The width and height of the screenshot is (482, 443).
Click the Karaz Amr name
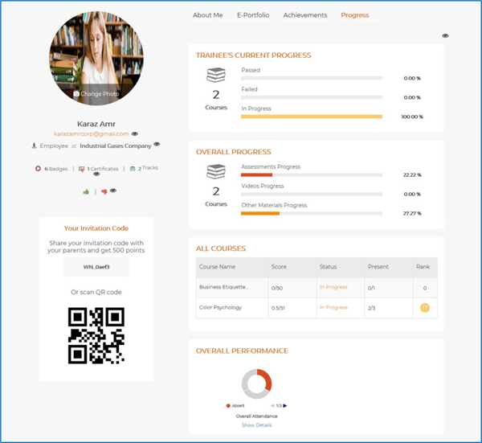coord(96,124)
